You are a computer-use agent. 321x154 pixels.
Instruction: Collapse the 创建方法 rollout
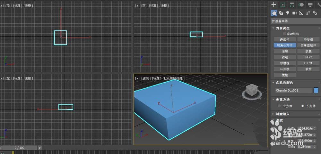283,100
